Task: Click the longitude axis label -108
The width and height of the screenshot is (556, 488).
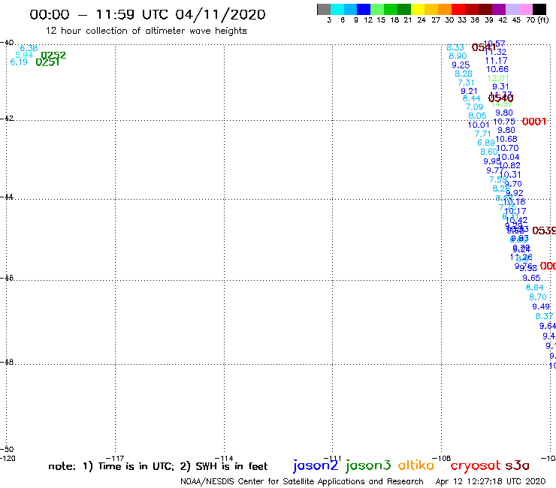Action: (x=442, y=458)
